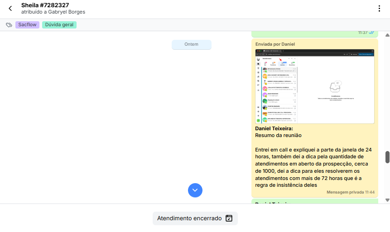
Task: Click the tags icon beside Sacflow
Action: (9, 25)
